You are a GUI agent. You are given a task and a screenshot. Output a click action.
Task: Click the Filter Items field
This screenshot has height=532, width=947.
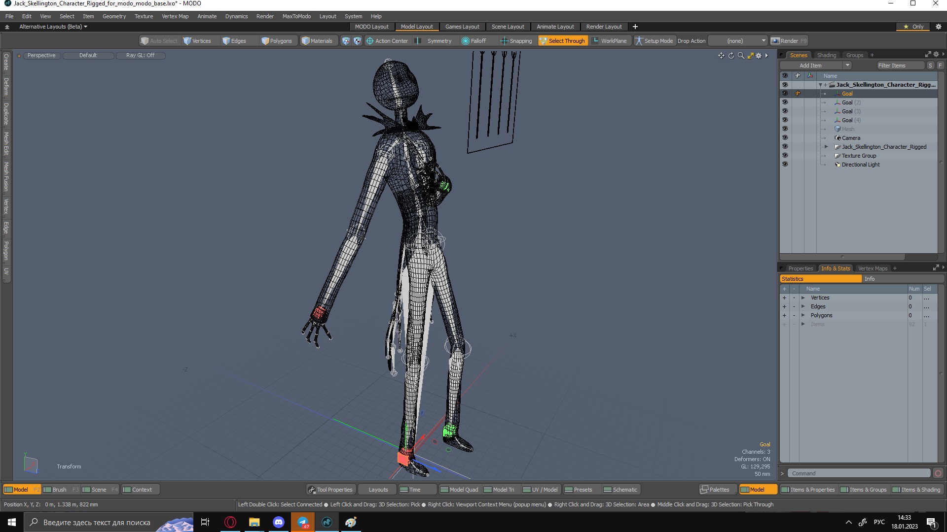point(900,66)
